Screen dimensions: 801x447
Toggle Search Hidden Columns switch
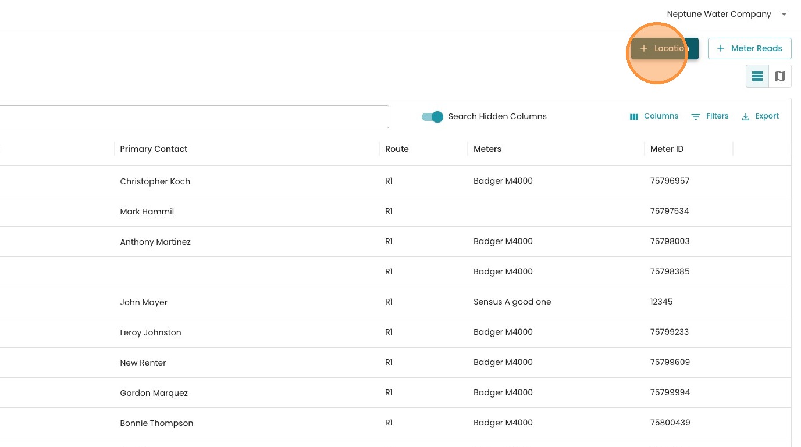click(x=433, y=117)
